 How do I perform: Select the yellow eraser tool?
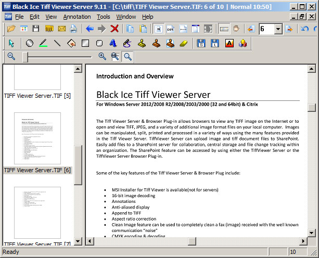184,43
